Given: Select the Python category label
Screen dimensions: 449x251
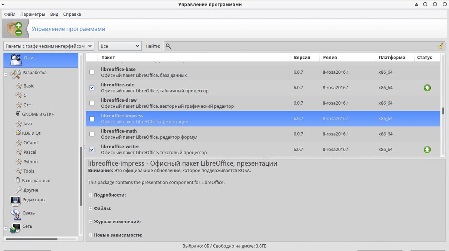Looking at the screenshot, I should [x=31, y=162].
